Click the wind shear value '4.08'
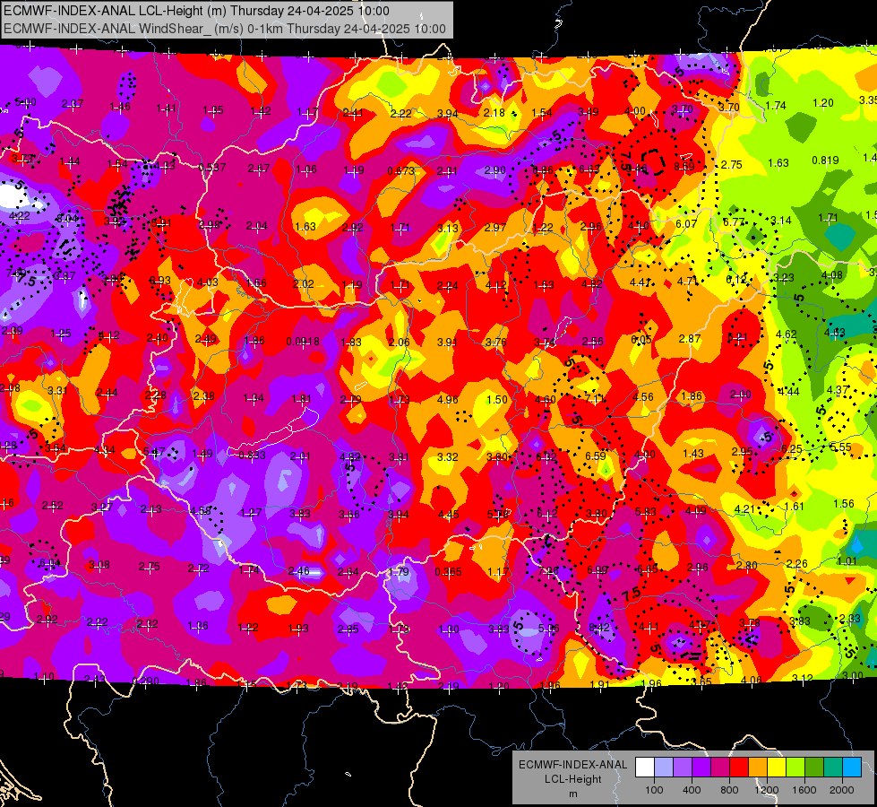Image resolution: width=877 pixels, height=807 pixels. click(831, 275)
